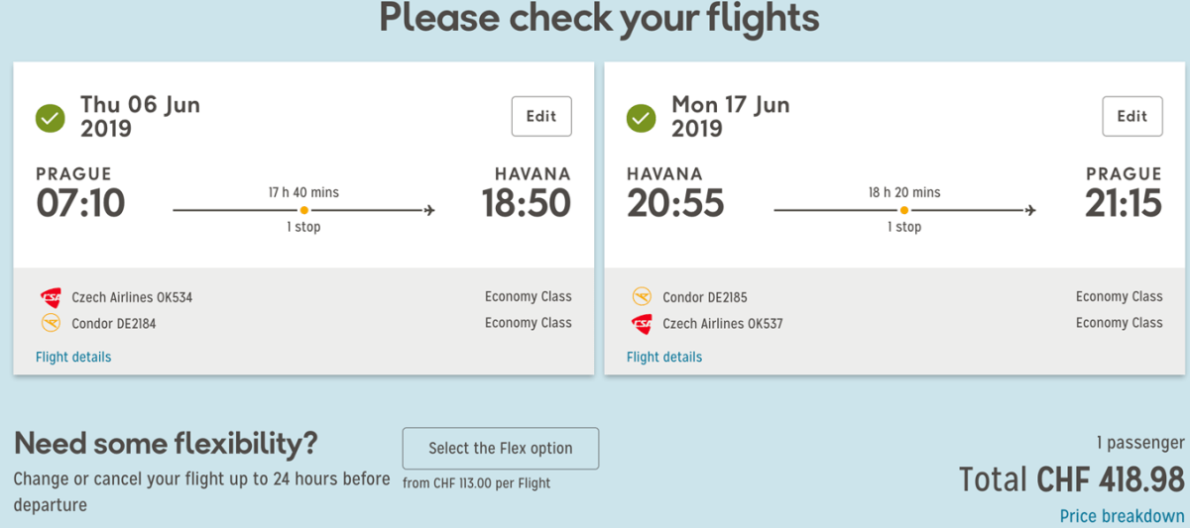Viewport: 1190px width, 528px height.
Task: Click the Czech Airlines logo for OK537
Action: click(642, 323)
